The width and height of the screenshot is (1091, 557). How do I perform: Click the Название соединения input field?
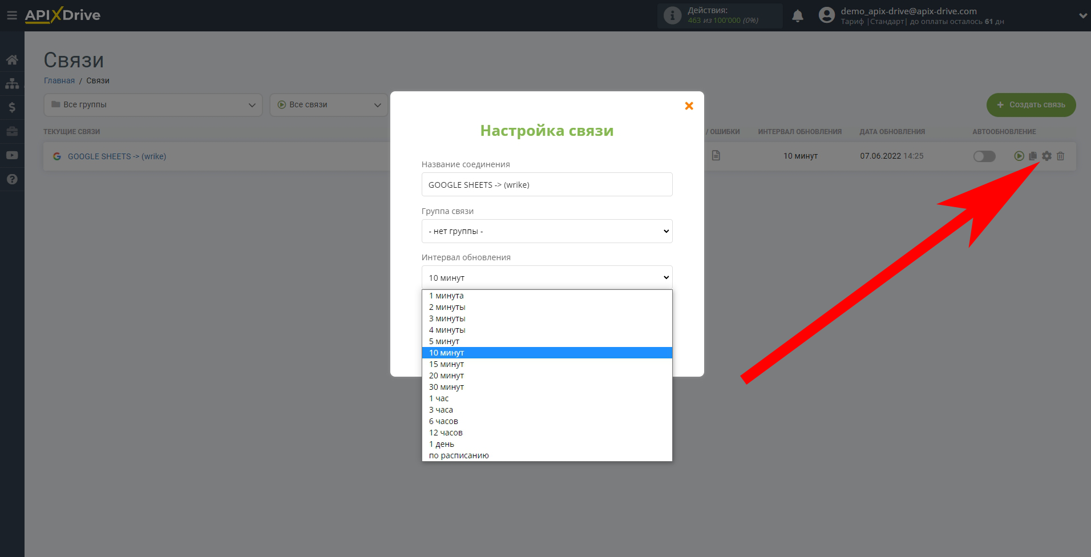coord(547,184)
